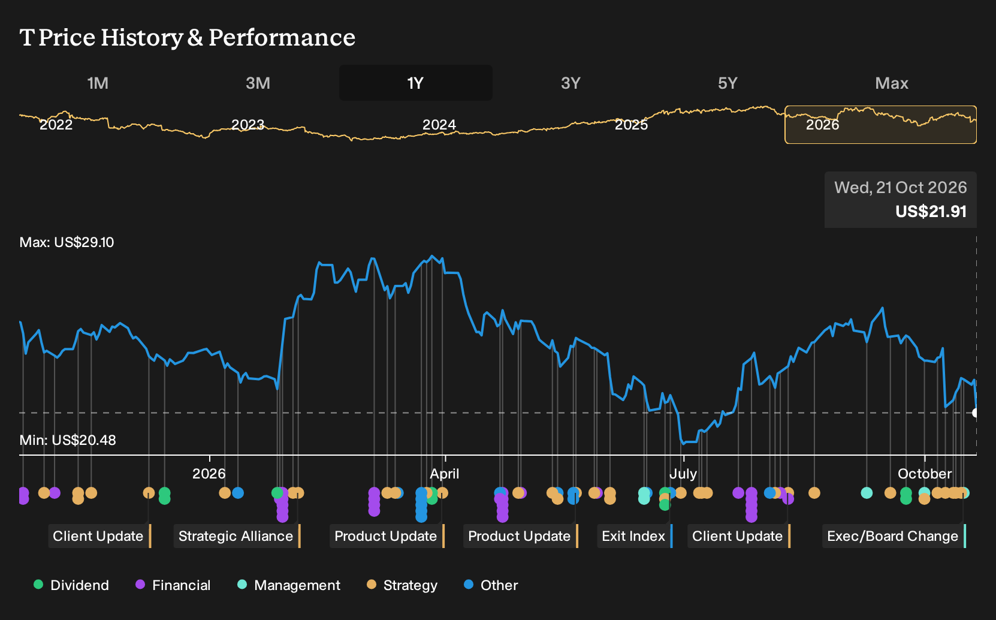Image resolution: width=996 pixels, height=620 pixels.
Task: Toggle the Other legend filter
Action: click(490, 585)
